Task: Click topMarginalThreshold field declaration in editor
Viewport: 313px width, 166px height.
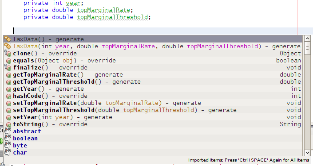Action: tap(112, 17)
